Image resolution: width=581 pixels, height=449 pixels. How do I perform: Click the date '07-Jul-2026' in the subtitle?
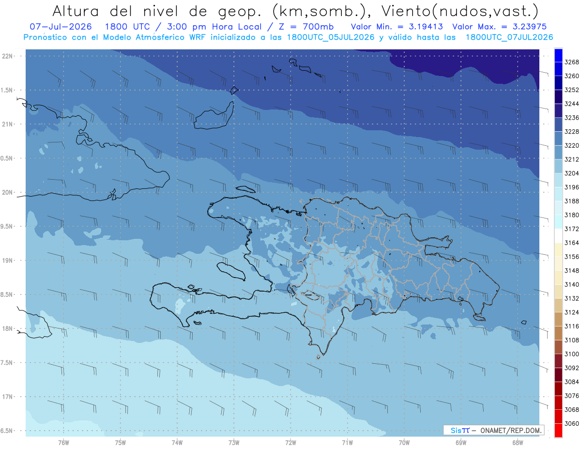[x=61, y=27]
